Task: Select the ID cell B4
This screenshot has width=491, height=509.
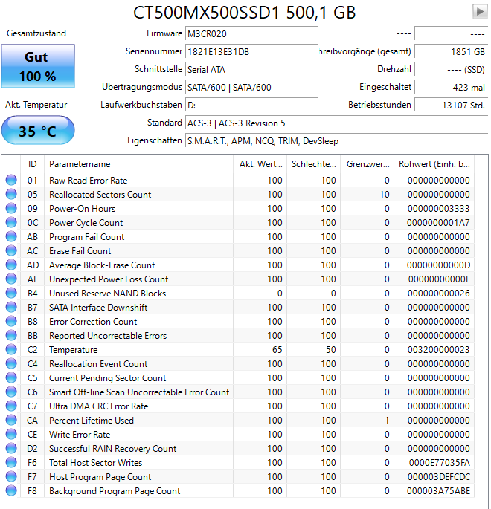Action: 32,293
